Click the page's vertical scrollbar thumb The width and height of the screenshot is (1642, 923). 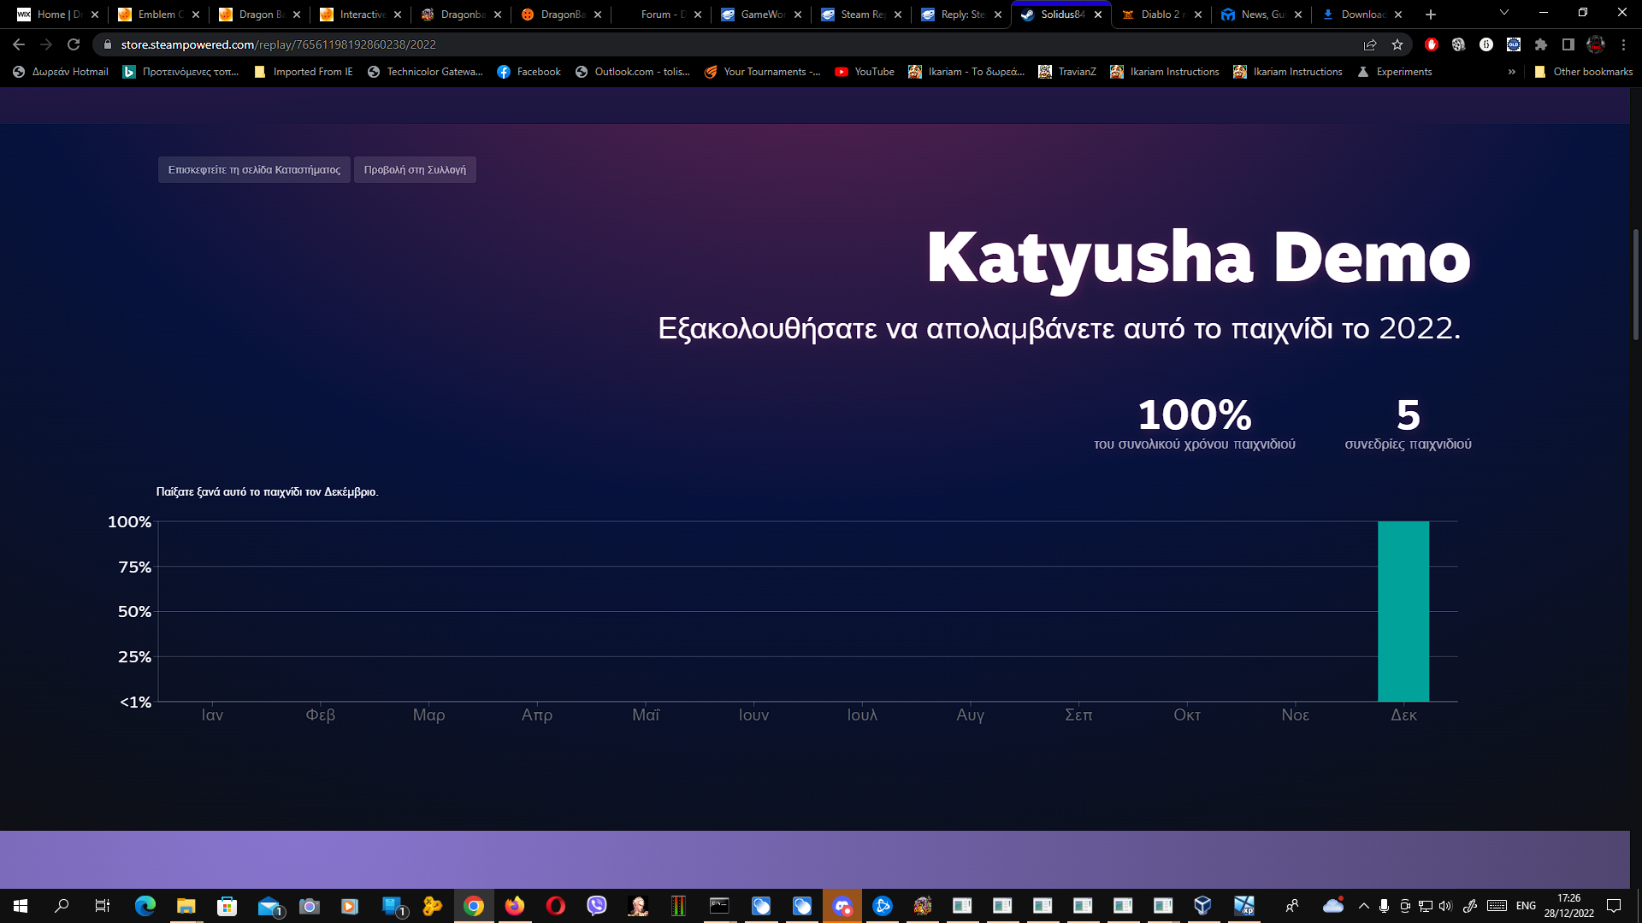click(x=1636, y=285)
